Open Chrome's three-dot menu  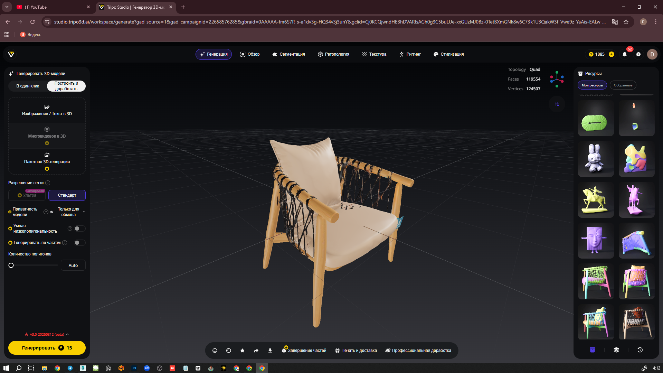(656, 22)
